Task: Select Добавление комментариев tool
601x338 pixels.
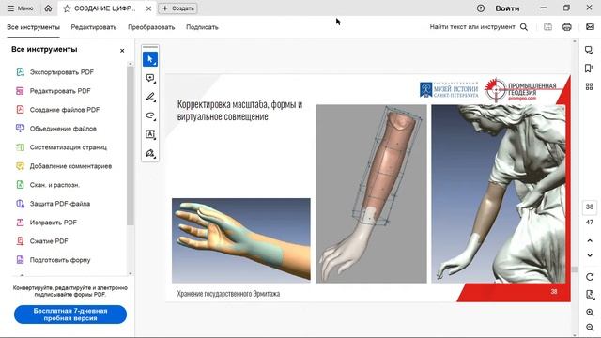Action: coord(71,166)
